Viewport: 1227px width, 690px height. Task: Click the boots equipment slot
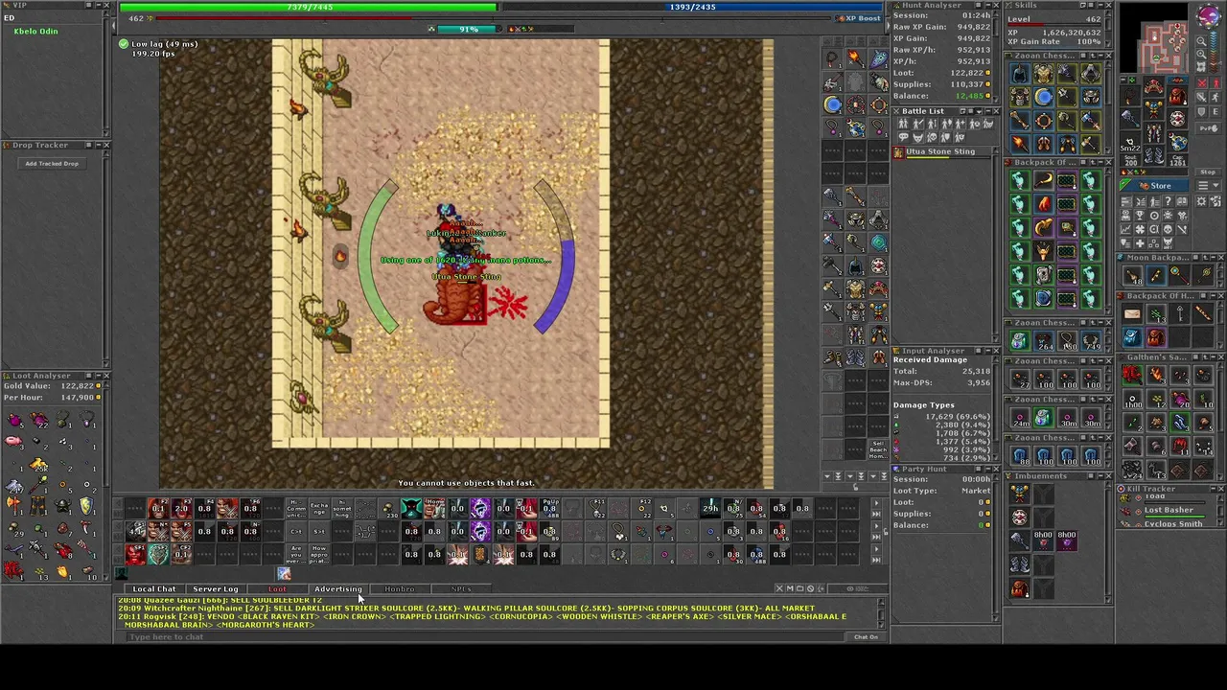pyautogui.click(x=1154, y=155)
